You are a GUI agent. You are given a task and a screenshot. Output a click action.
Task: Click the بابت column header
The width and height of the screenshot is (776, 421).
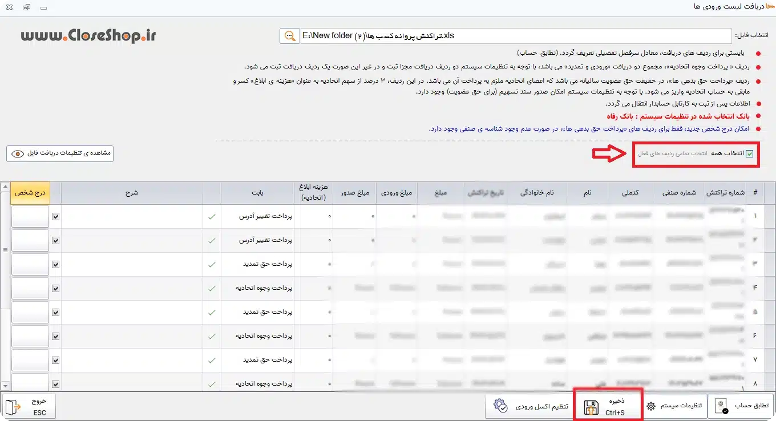tap(258, 193)
